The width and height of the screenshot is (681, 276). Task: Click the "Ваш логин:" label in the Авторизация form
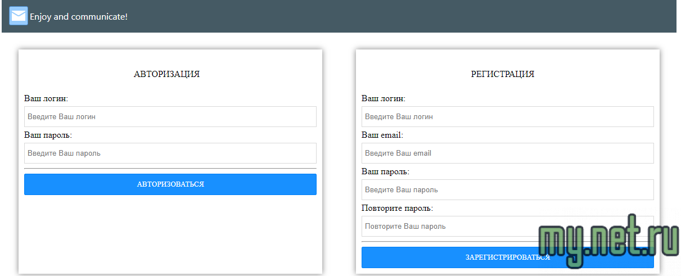point(46,98)
